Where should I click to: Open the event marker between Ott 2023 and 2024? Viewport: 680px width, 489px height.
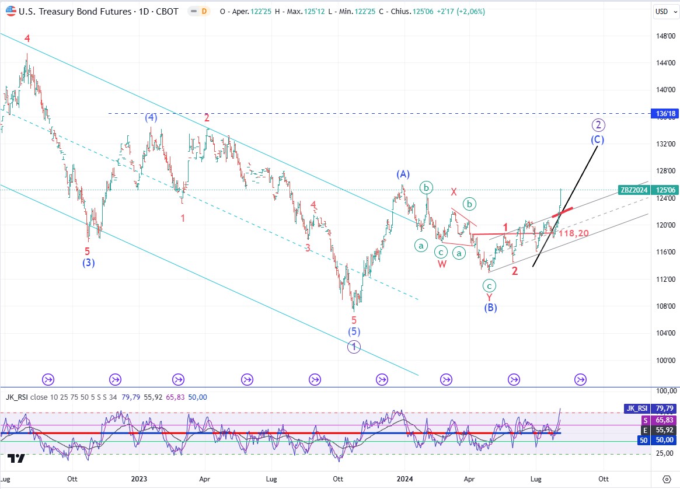(x=382, y=380)
